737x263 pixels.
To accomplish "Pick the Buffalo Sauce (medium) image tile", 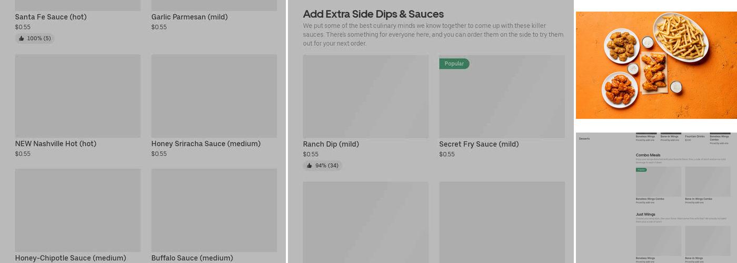I will pyautogui.click(x=214, y=210).
